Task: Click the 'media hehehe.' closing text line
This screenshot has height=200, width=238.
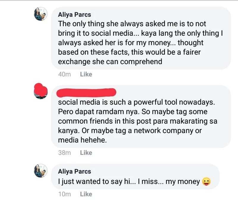Action: 82,140
